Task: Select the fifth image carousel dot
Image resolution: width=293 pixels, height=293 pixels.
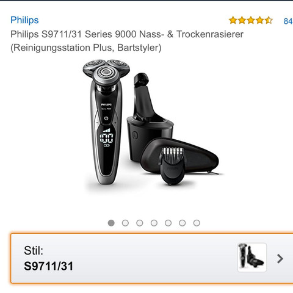Action: click(168, 223)
